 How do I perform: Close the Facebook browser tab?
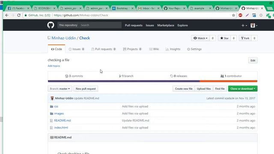[x=28, y=9]
